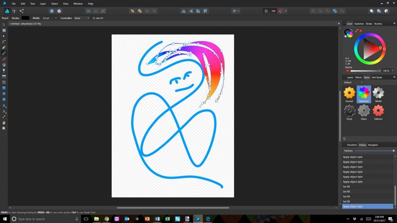Switch to the Layers tab
Screen dimensions: 397x223
click(350, 77)
